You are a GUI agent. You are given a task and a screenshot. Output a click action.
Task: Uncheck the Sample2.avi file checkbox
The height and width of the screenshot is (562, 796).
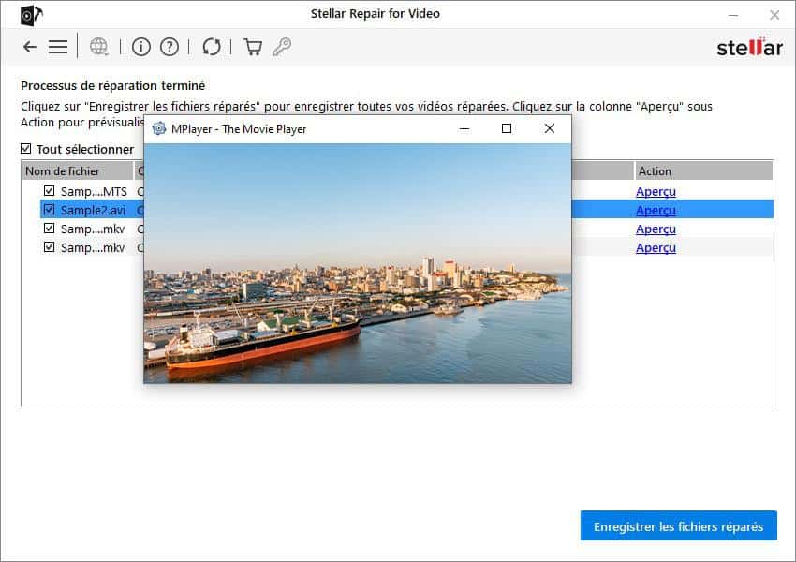click(x=48, y=210)
